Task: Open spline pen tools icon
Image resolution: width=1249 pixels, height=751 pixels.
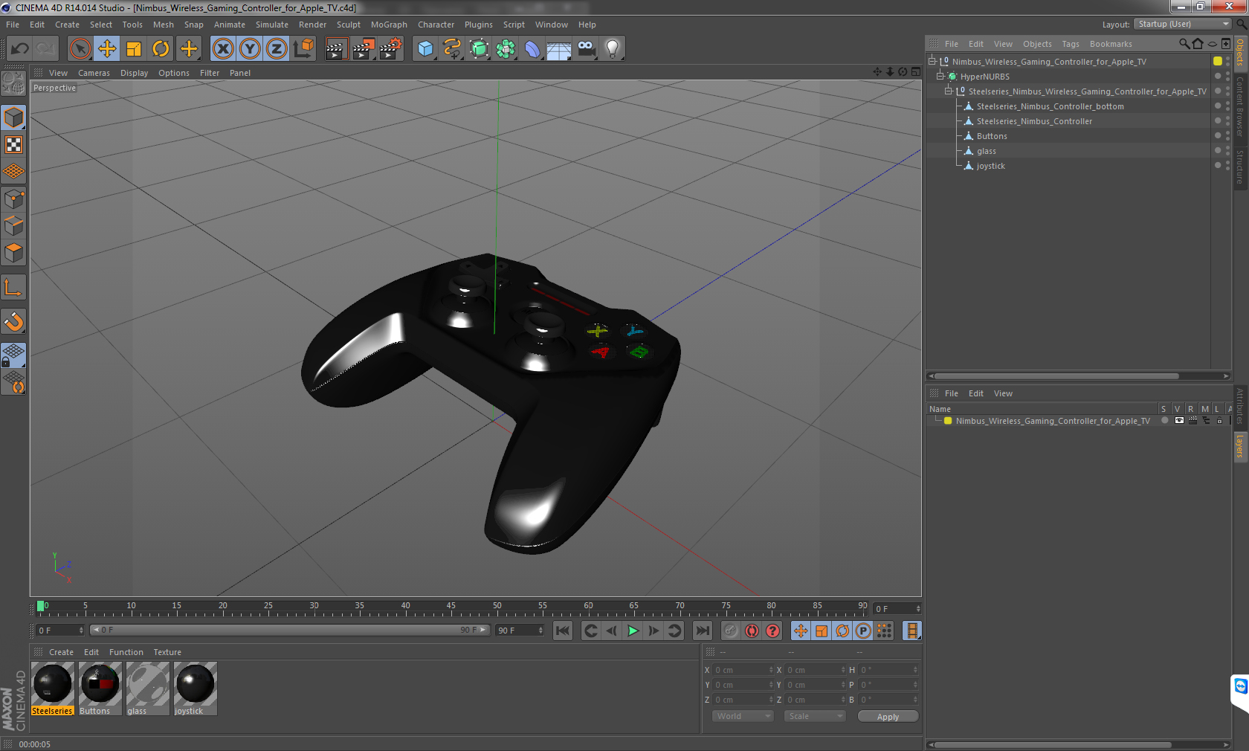Action: [452, 49]
